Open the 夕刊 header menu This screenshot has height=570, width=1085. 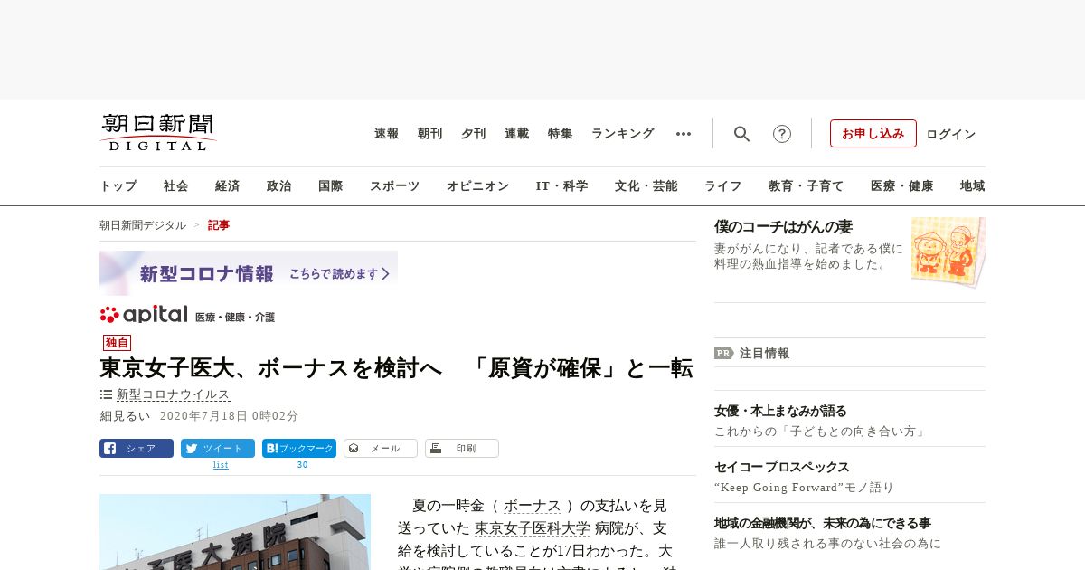point(474,134)
